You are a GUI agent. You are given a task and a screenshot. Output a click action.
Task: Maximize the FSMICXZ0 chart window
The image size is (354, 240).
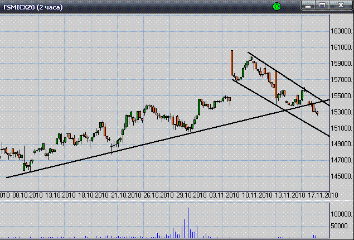click(x=322, y=6)
